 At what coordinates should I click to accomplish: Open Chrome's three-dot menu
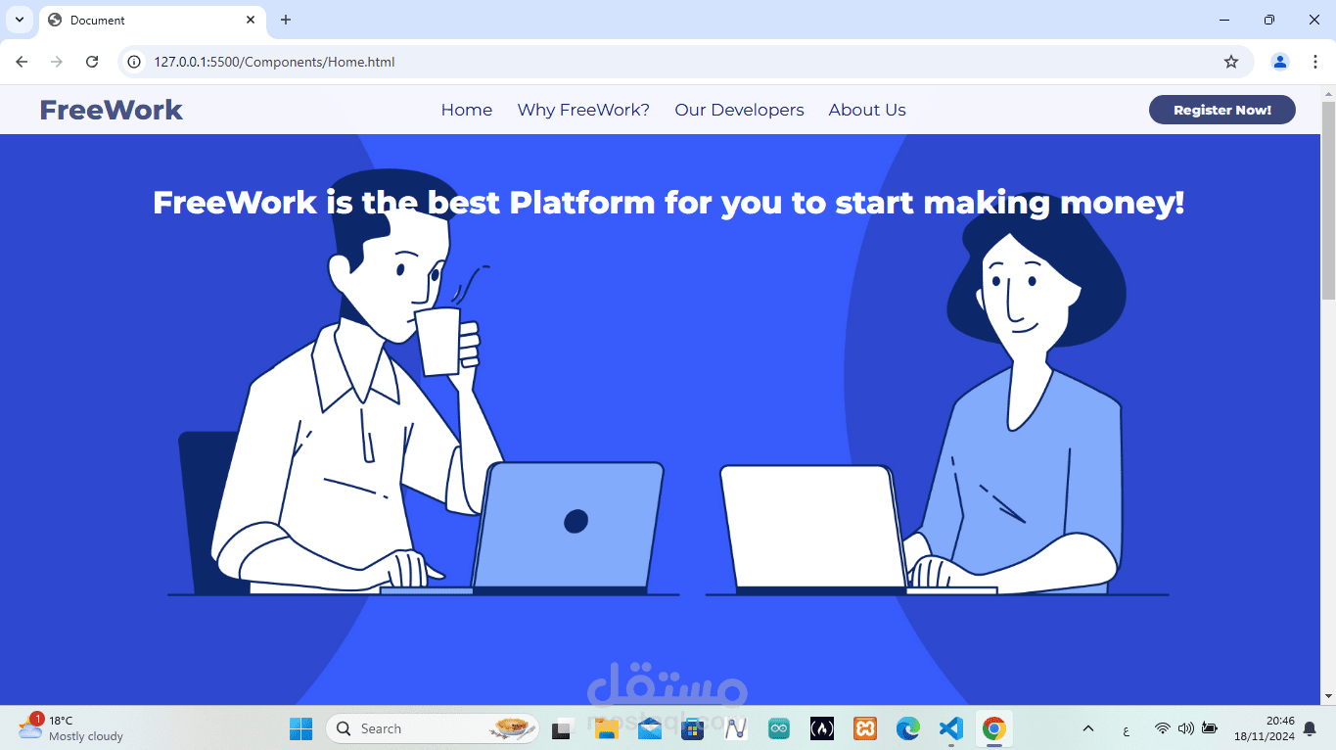coord(1314,62)
